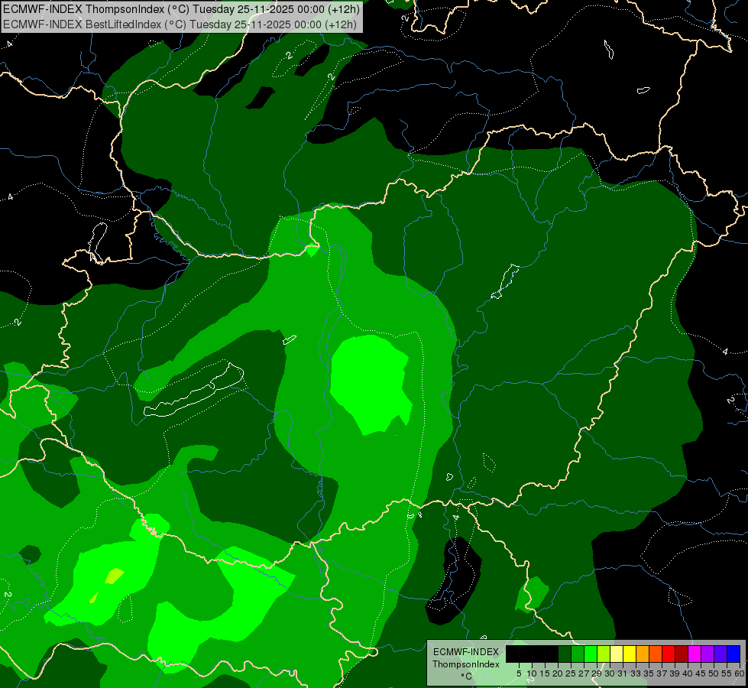Select the orange 33–35 legend swatch
The height and width of the screenshot is (688, 748).
click(x=643, y=654)
